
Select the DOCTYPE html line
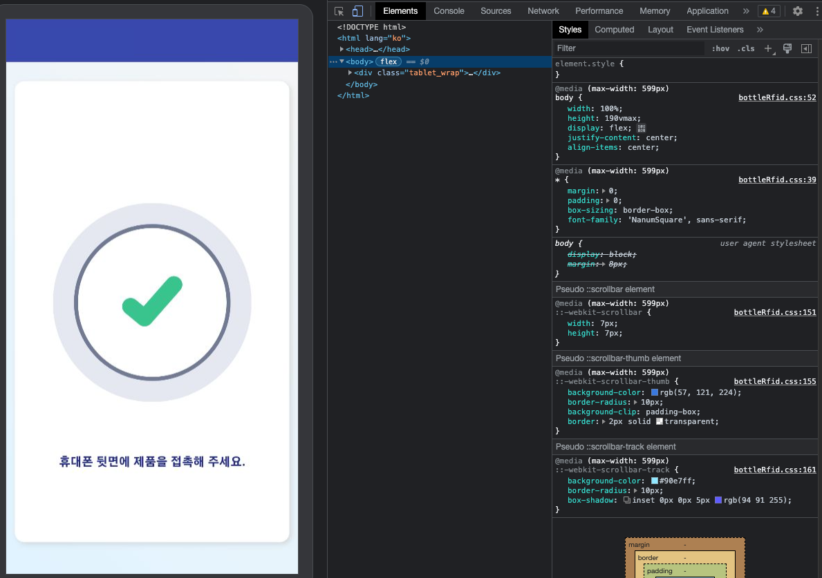(371, 27)
